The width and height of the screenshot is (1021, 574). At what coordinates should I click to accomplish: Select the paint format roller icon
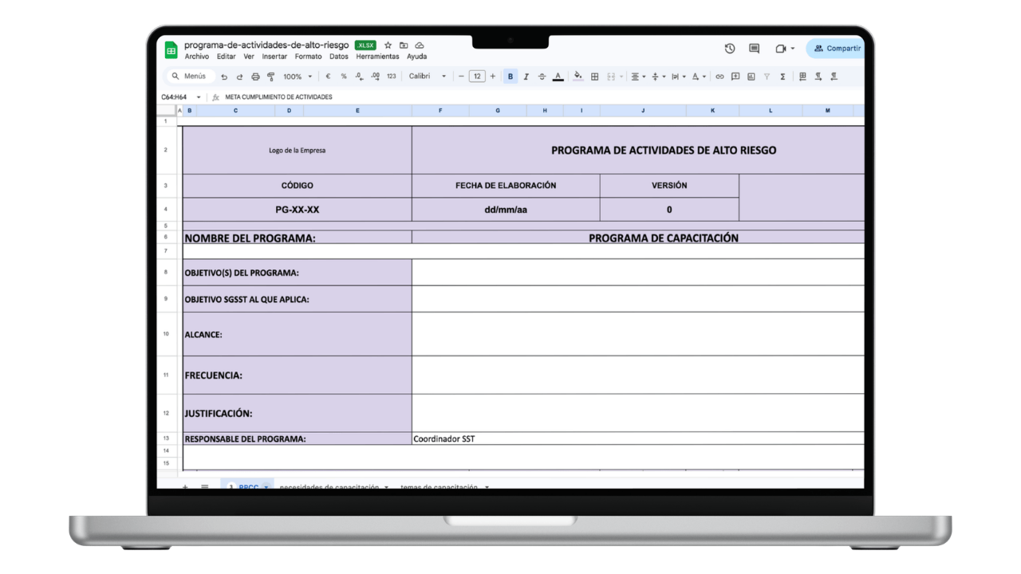click(271, 77)
